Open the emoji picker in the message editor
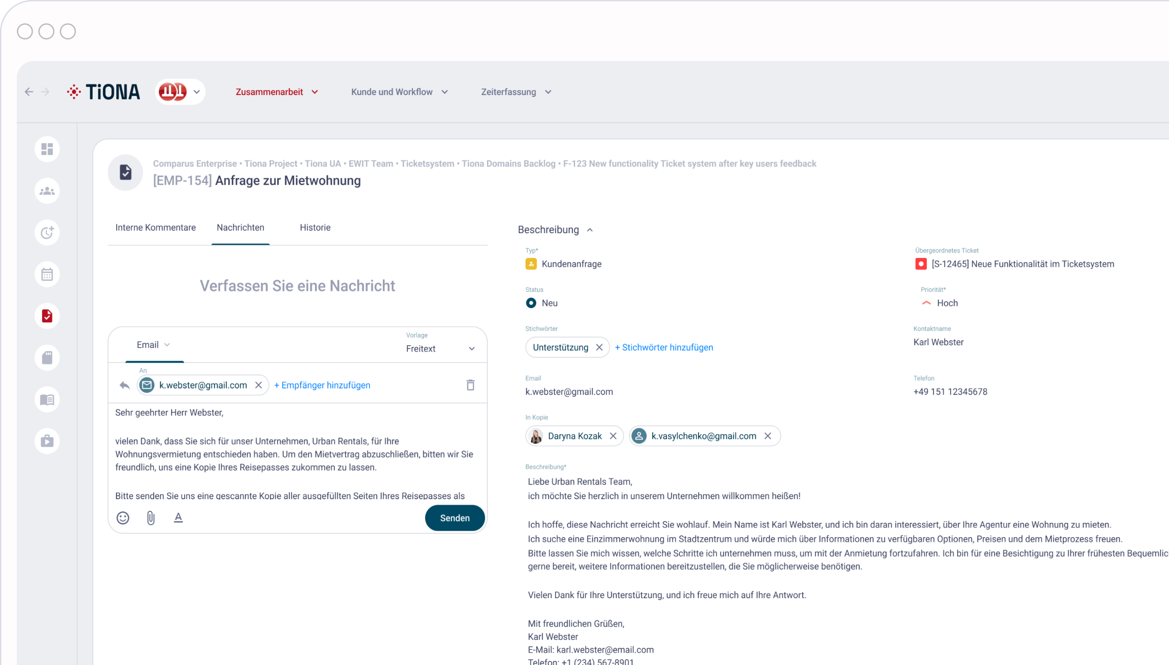 point(123,517)
